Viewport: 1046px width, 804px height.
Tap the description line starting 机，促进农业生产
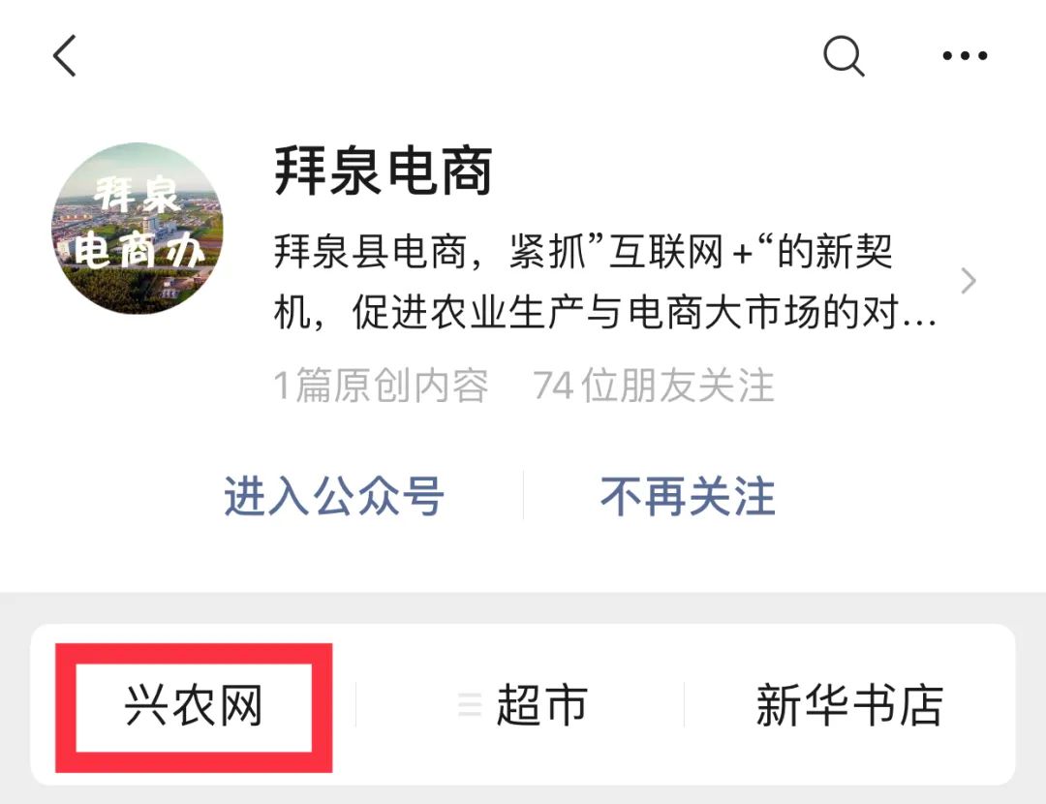605,312
